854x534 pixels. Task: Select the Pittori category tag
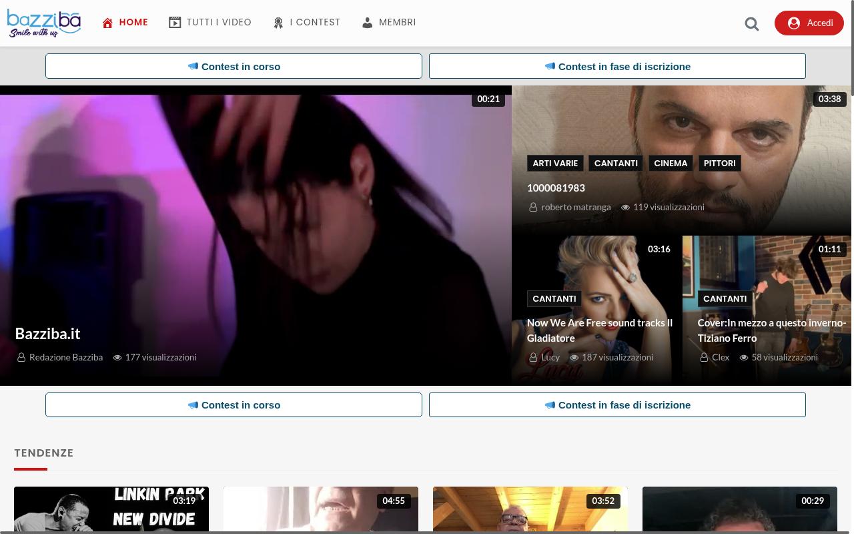coord(719,164)
